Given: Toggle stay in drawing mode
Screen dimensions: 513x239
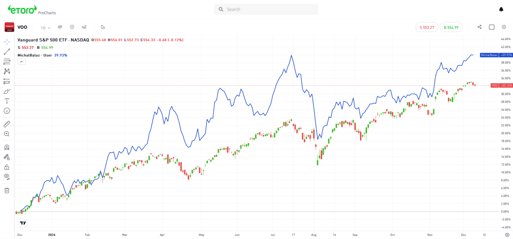Looking at the screenshot, I should [7, 157].
